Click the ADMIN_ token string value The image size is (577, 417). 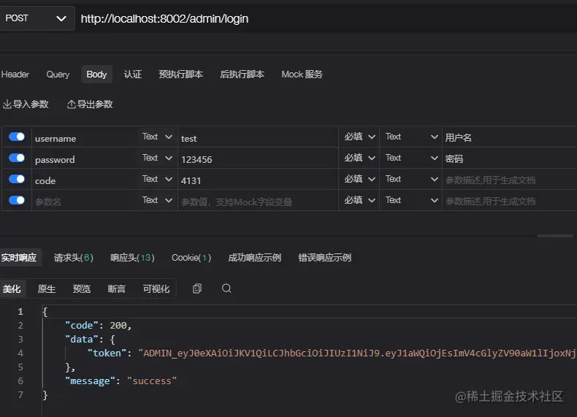click(x=357, y=353)
